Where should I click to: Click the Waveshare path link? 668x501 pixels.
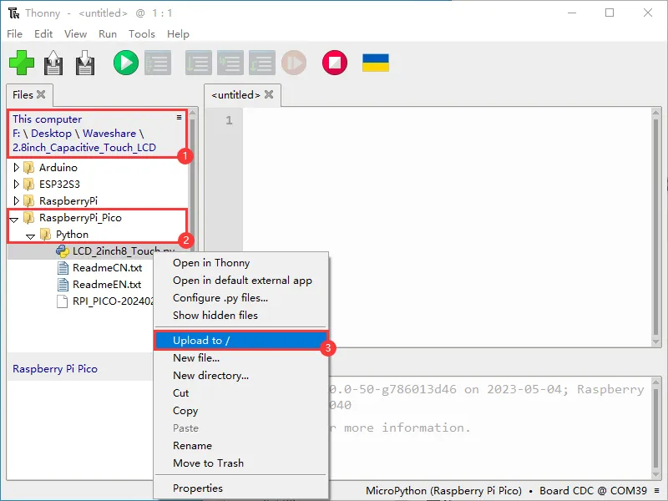[109, 134]
